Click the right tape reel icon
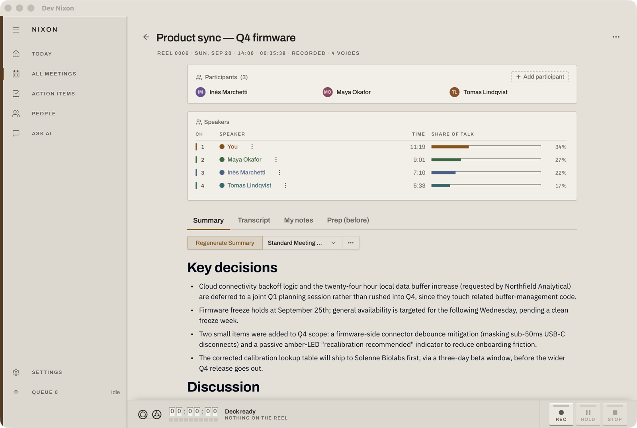 (157, 414)
